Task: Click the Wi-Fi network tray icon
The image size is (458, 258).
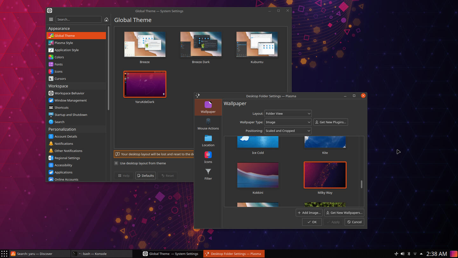Action: pos(415,254)
